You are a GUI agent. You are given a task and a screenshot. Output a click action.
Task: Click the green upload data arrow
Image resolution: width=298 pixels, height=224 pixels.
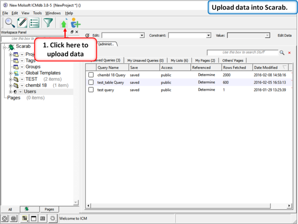(x=64, y=23)
